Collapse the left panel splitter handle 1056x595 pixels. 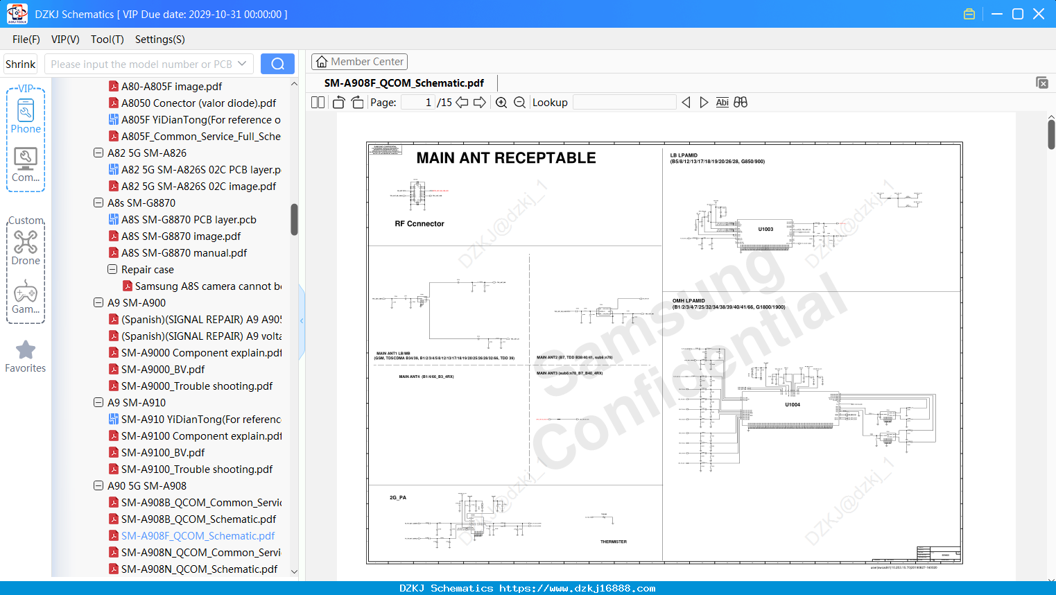coord(302,321)
